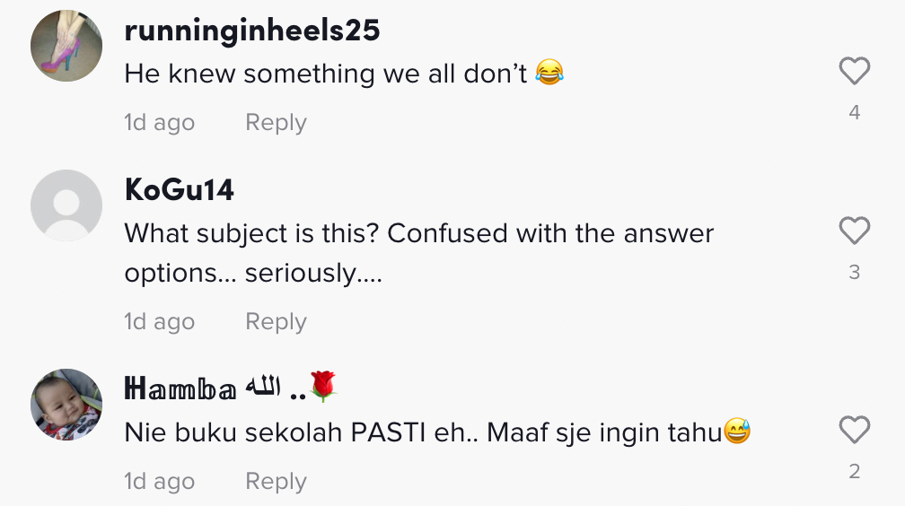Click the "1d ago" timestamp on runninginheels25's comment
905x506 pixels.
coord(160,123)
